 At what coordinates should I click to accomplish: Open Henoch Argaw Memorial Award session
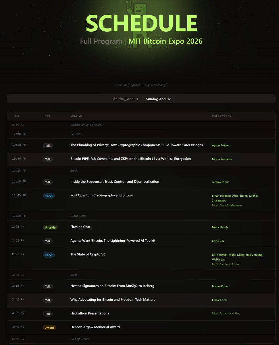pos(95,327)
